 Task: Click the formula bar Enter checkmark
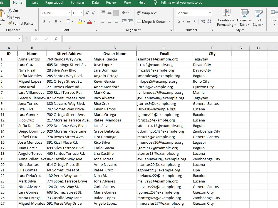coord(46,39)
